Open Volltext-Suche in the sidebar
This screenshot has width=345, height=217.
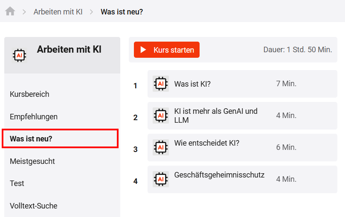pos(33,206)
